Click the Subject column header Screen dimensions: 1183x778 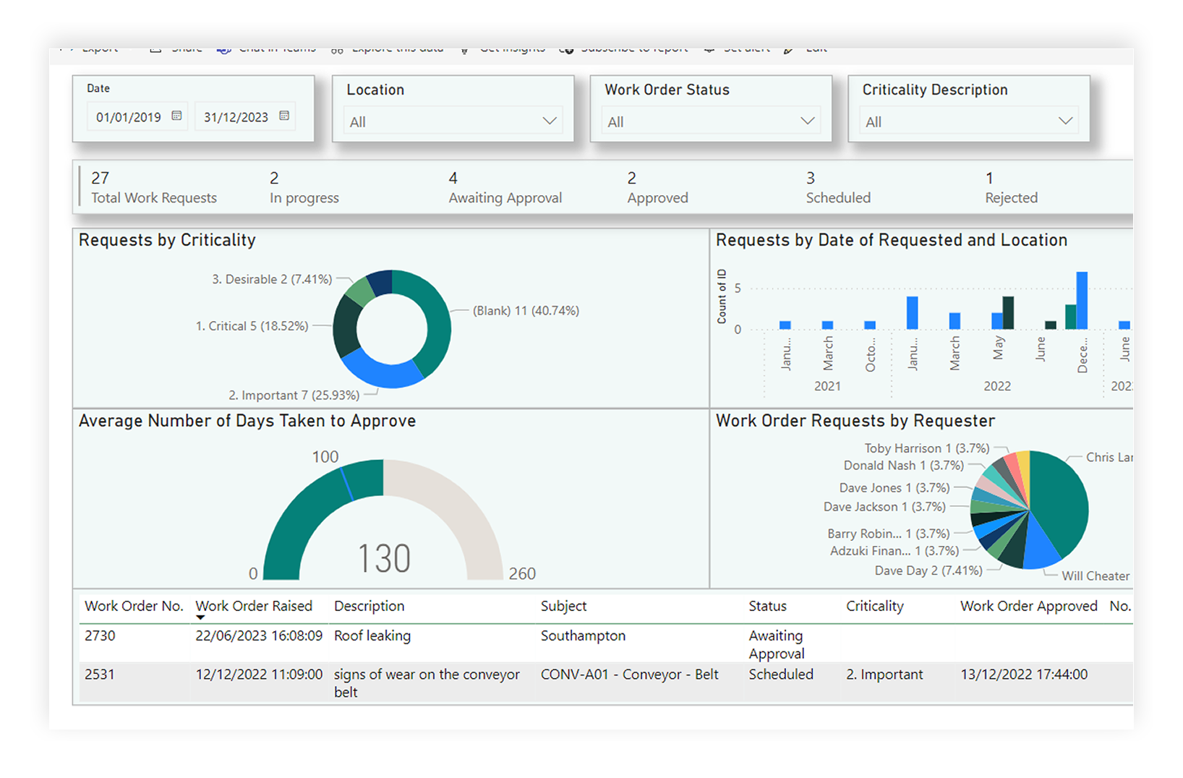[x=563, y=606]
